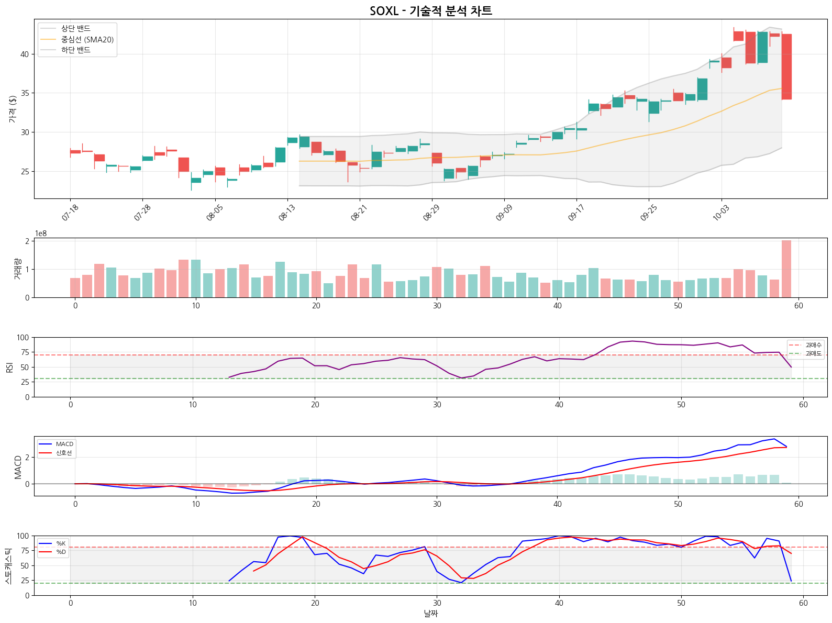The width and height of the screenshot is (832, 623).
Task: Click the '07-18' date tick label
Action: tap(70, 213)
